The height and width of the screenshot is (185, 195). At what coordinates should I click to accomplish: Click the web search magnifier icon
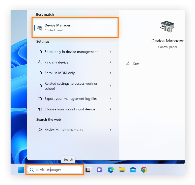coord(40,130)
